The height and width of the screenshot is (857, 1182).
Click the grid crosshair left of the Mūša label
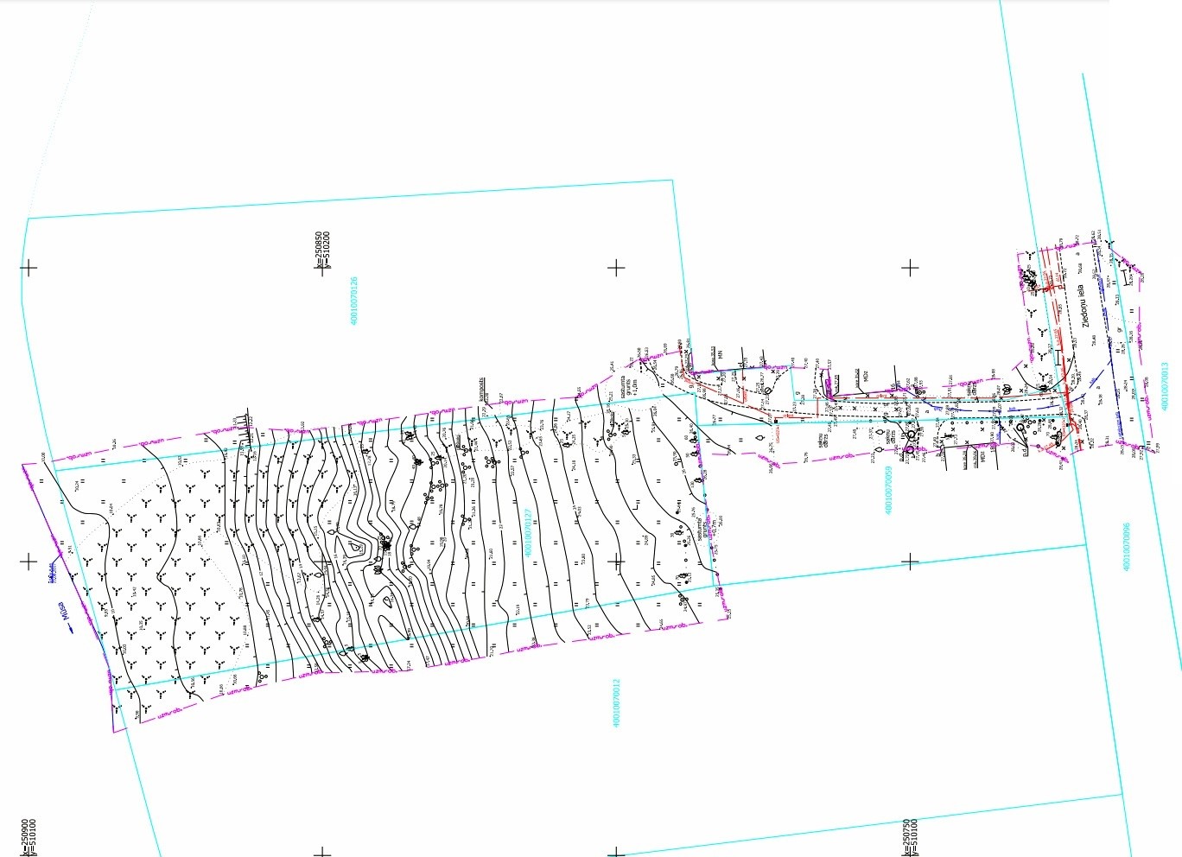click(x=29, y=562)
